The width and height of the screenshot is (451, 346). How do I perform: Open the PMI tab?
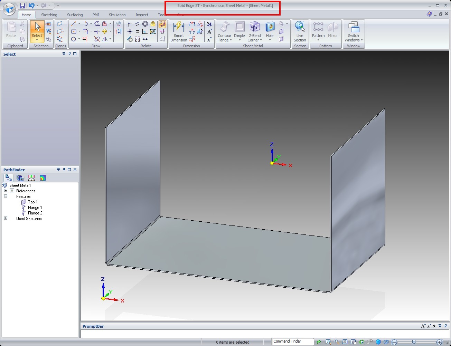click(96, 15)
